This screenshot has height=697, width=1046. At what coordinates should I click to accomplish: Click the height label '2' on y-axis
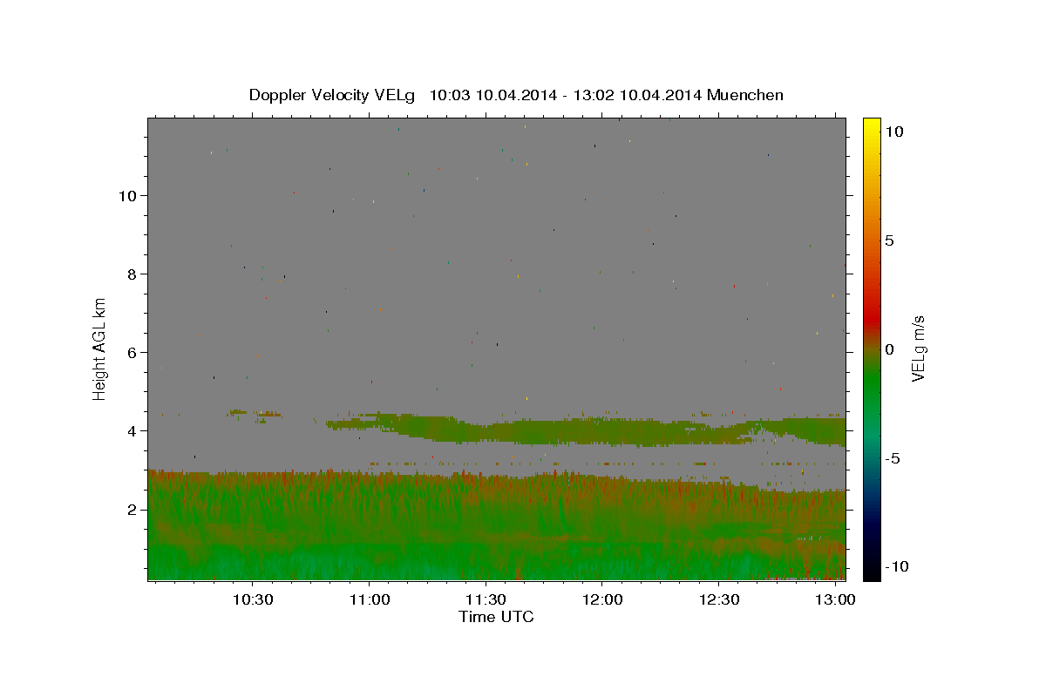(x=132, y=509)
